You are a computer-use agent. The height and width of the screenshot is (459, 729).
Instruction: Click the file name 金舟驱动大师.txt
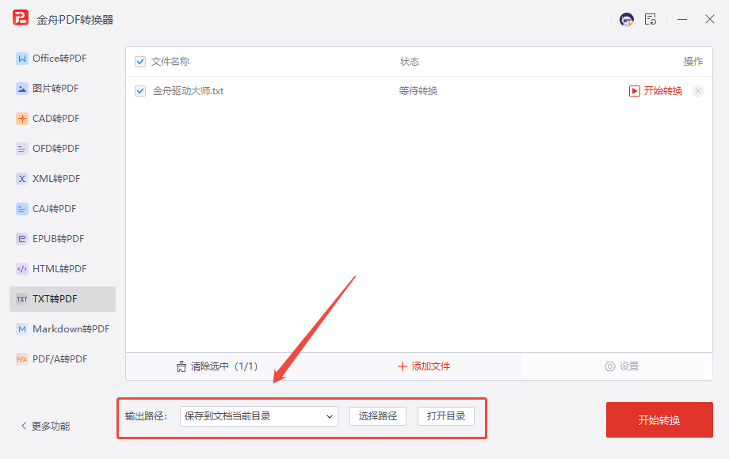(x=188, y=91)
